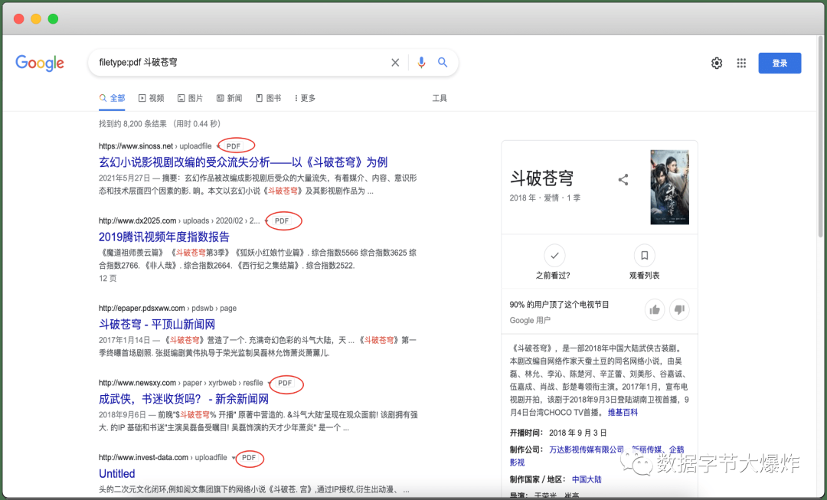Viewport: 827px width, 500px height.
Task: Start voice search with the microphone icon
Action: (x=421, y=63)
